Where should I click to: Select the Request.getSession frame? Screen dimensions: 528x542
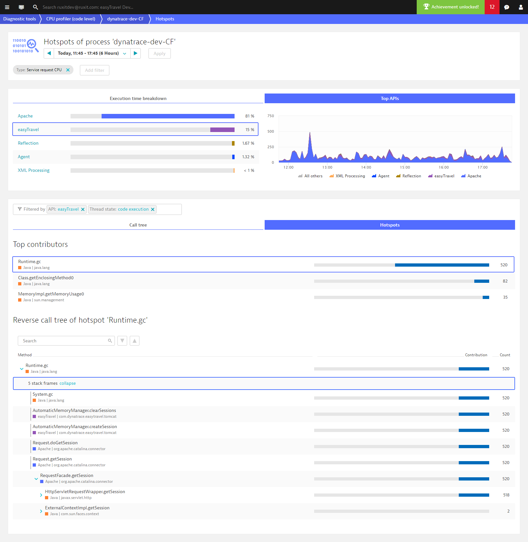pyautogui.click(x=263, y=462)
